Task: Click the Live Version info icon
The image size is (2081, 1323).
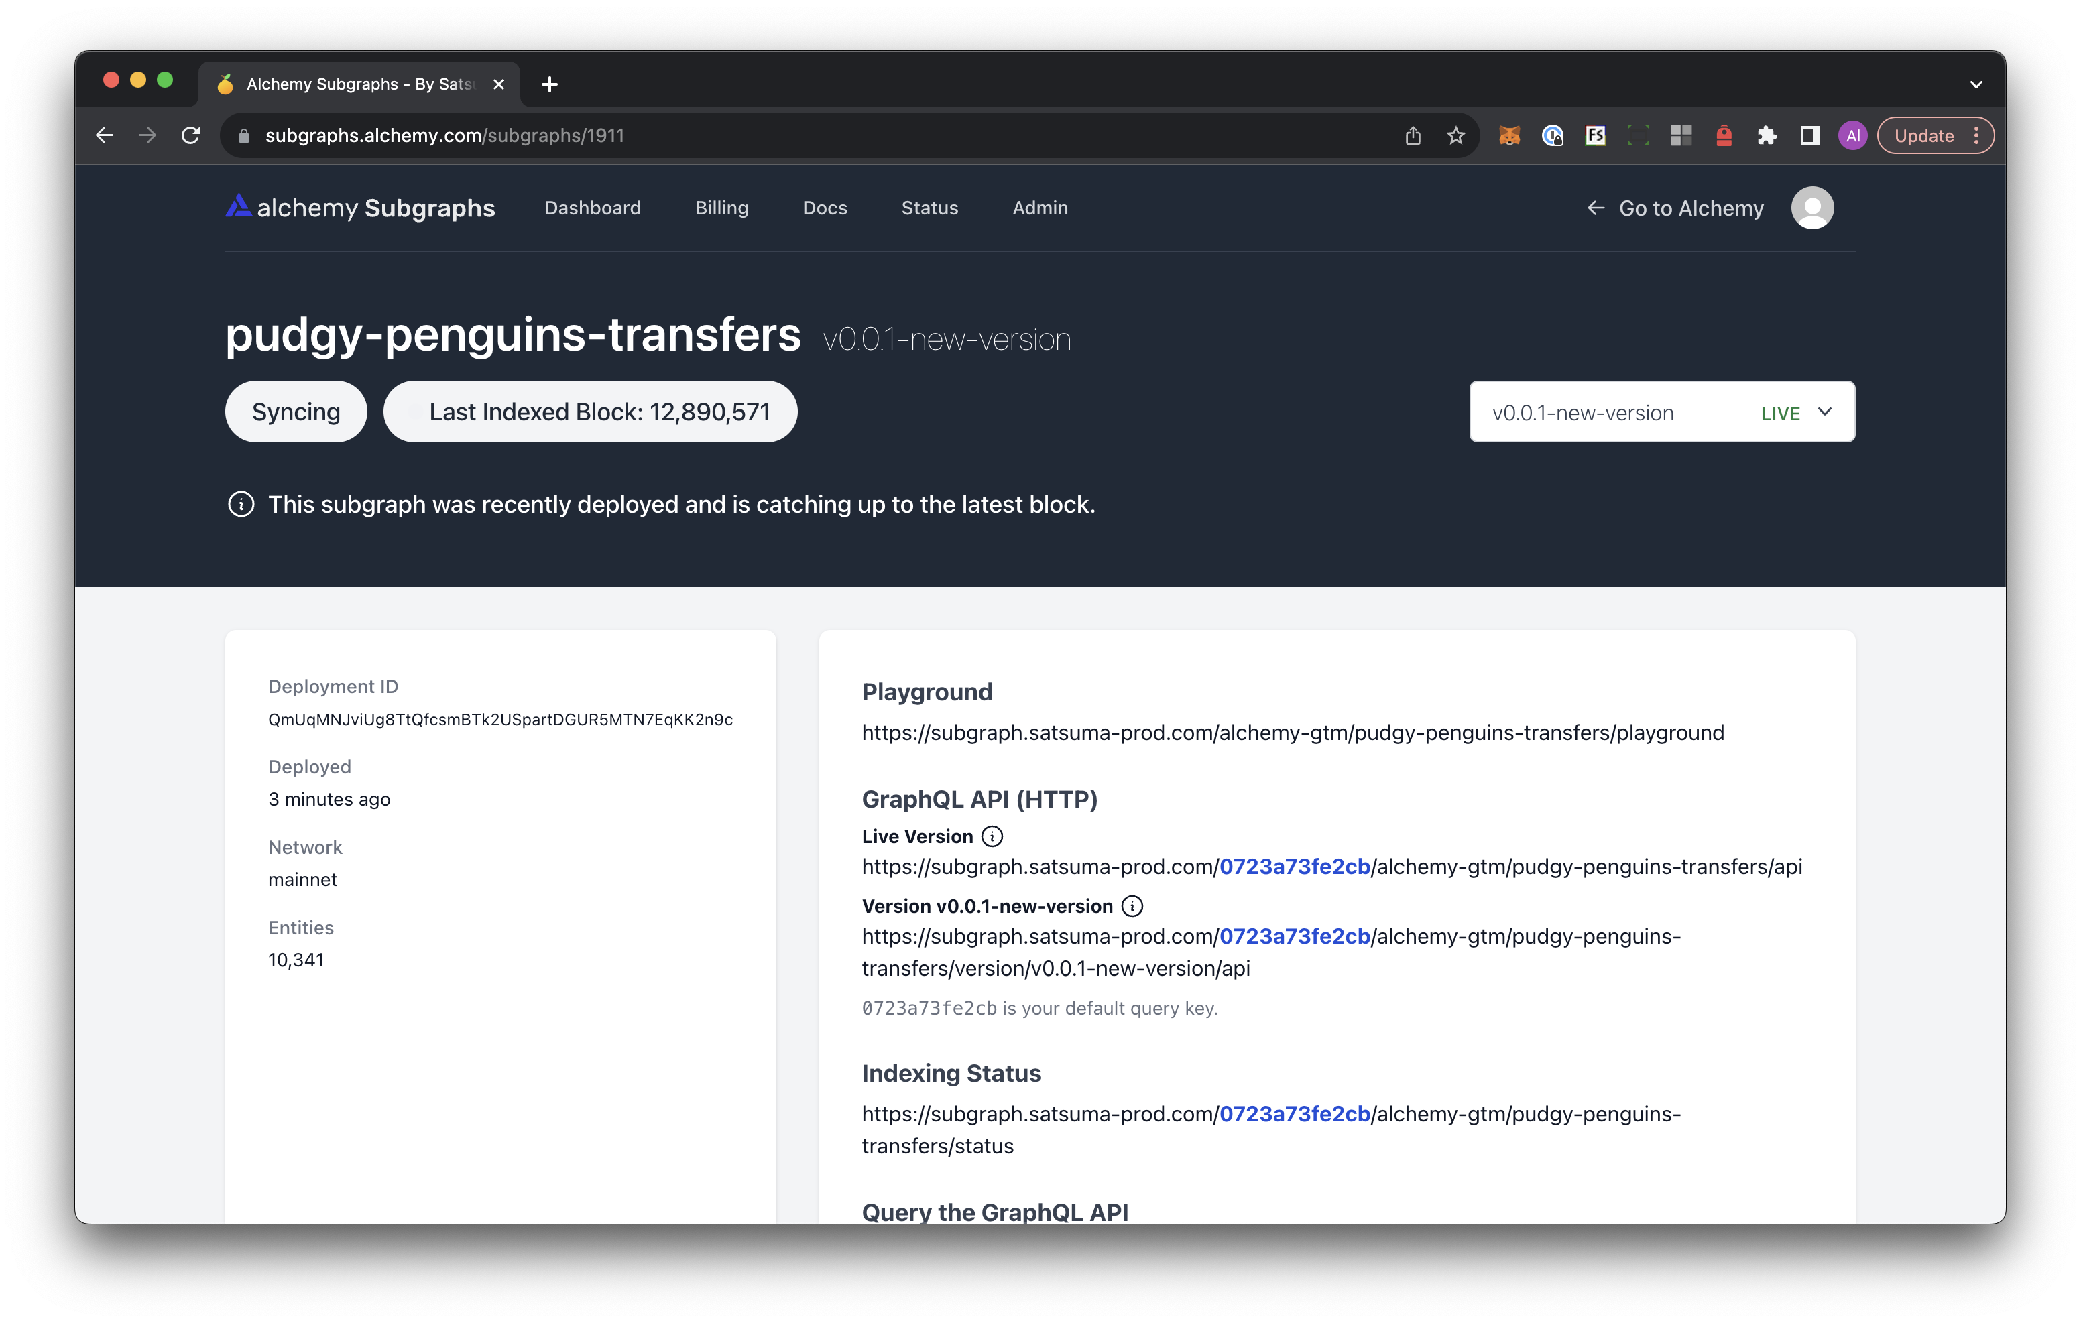Action: pos(992,836)
